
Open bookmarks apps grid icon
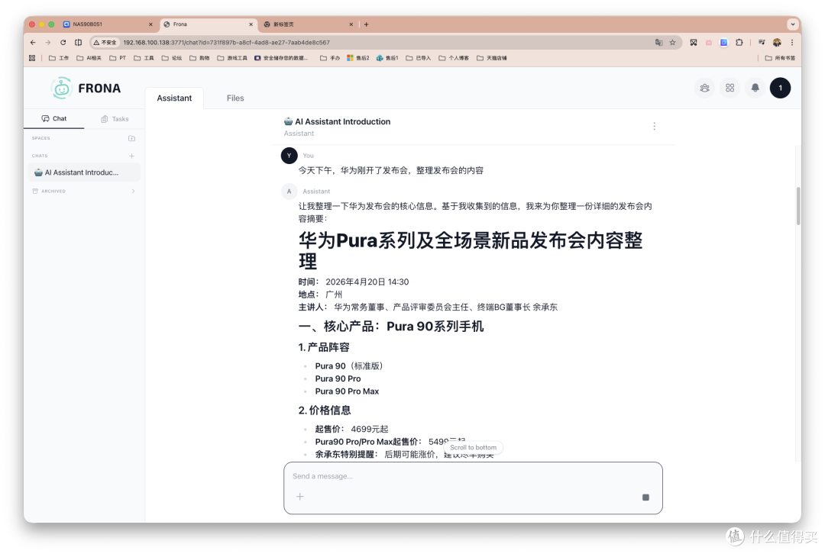point(32,58)
